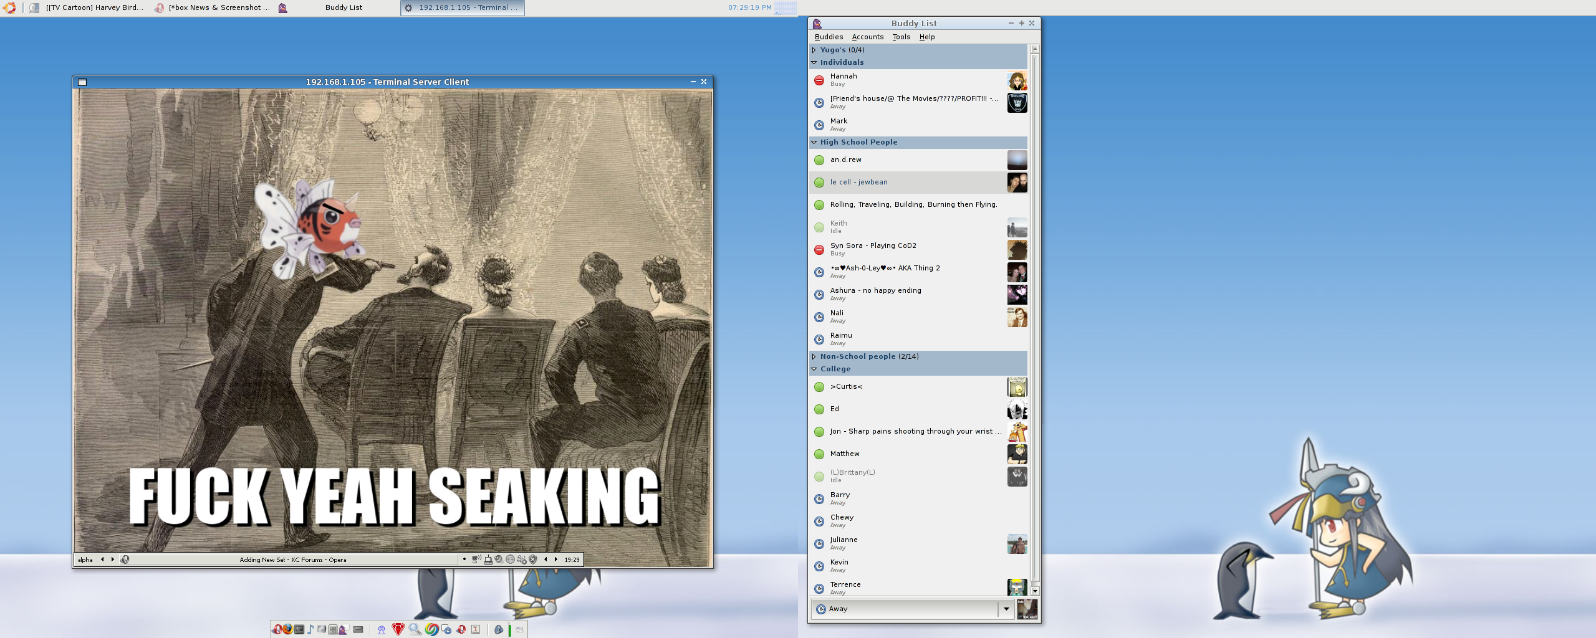Open the terminal icon in the dock

(x=299, y=629)
